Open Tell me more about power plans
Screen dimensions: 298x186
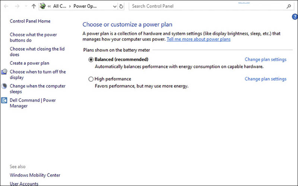point(199,39)
